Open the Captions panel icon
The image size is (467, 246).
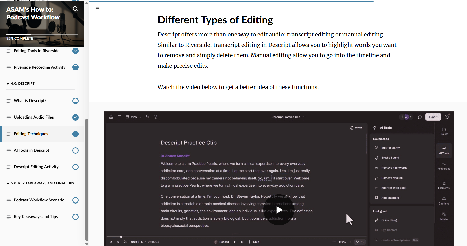[444, 201]
